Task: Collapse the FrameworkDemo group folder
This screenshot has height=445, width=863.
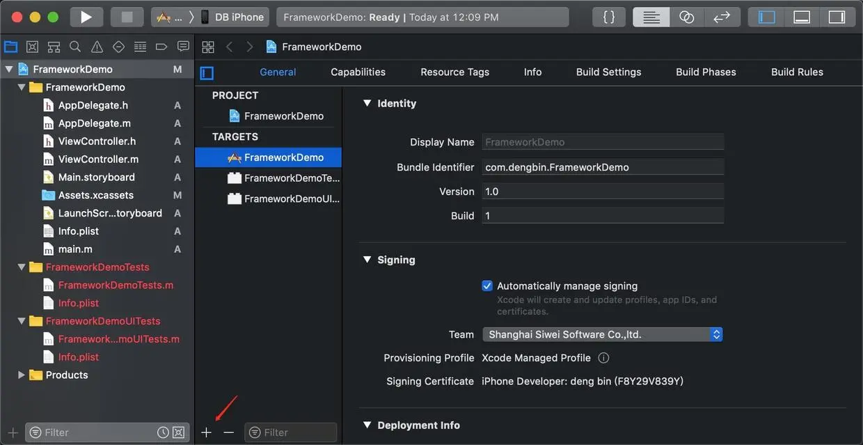Action: coord(22,87)
